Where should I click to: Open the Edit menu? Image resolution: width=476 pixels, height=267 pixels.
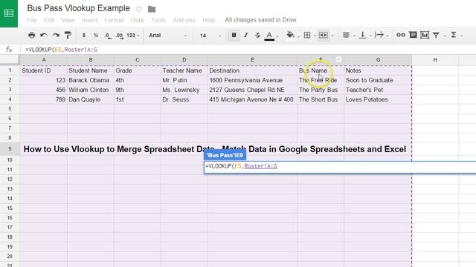pos(49,20)
